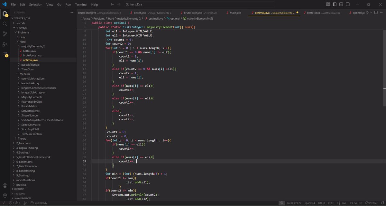This screenshot has height=206, width=386.
Task: Change Spaces: 4 indentation setting
Action: [x=310, y=203]
